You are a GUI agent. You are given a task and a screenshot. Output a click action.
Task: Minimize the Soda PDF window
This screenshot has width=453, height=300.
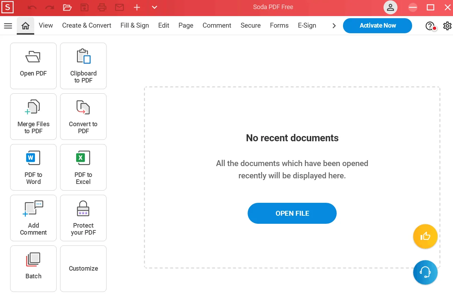click(x=413, y=7)
